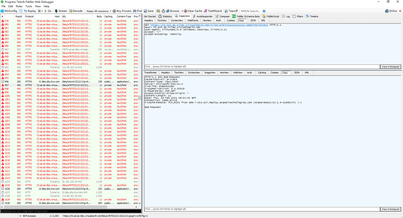403x218 pixels.
Task: Click the blue help icon beside MSDN Search
Action: 264,11
